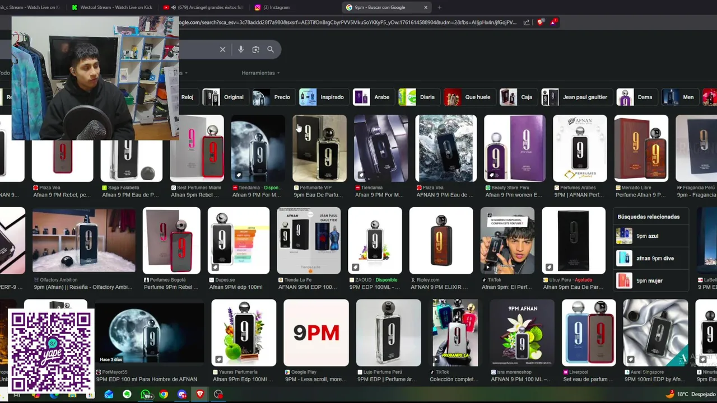717x403 pixels.
Task: Open Liverpool set eau de parfum image
Action: tap(589, 333)
